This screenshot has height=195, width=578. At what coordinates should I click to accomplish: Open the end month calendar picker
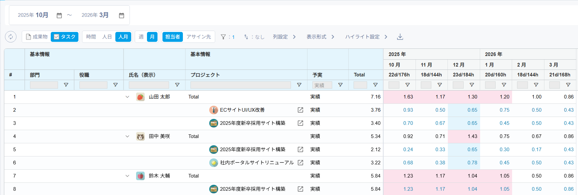tap(121, 15)
